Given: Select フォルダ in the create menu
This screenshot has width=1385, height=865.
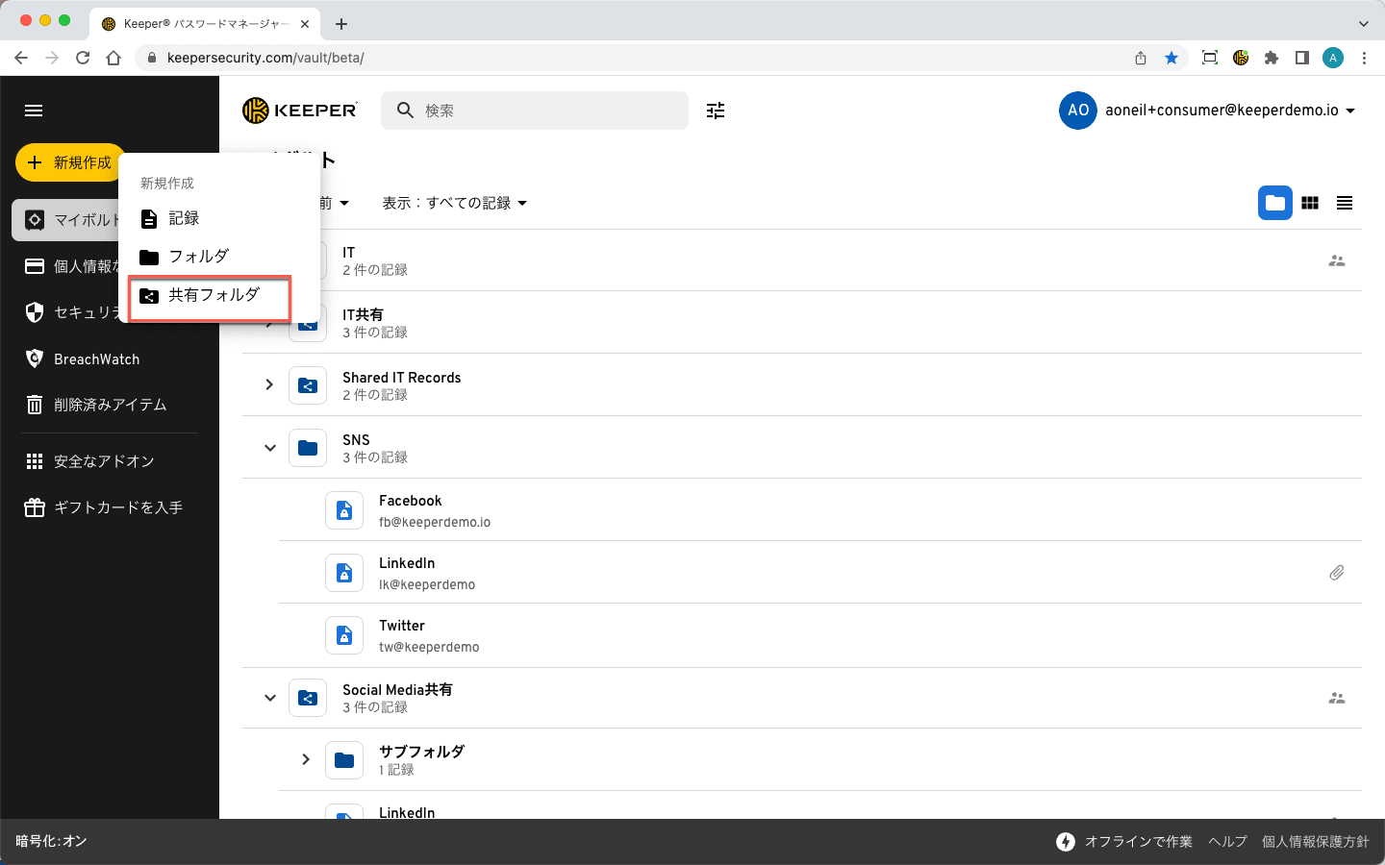Looking at the screenshot, I should 197,257.
